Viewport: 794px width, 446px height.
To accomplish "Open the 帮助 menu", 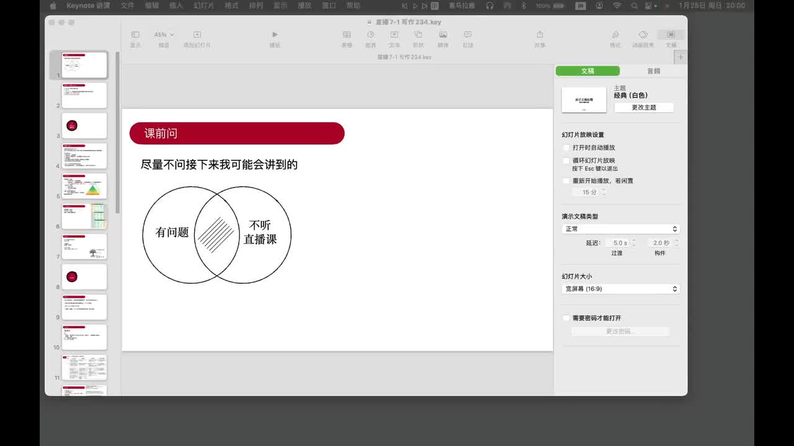I will click(353, 6).
